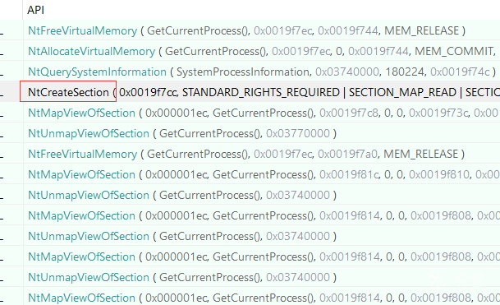Screen dimensions: 500x305
Task: Click the STANDARD_RIGHTS_REQUIRED flag text
Action: pyautogui.click(x=261, y=92)
